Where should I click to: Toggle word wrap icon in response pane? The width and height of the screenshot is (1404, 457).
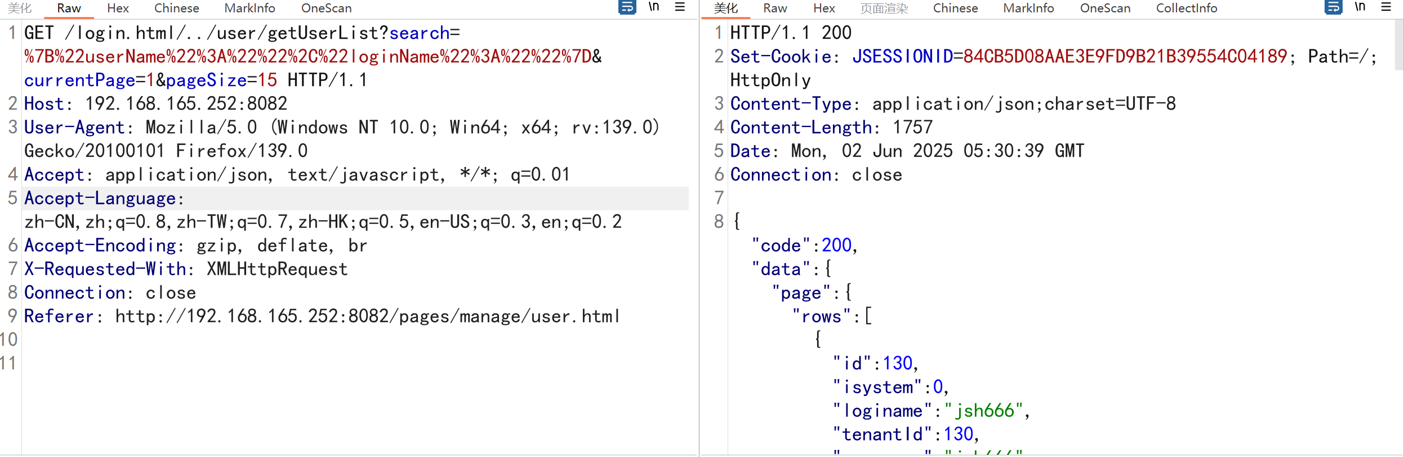[1333, 7]
